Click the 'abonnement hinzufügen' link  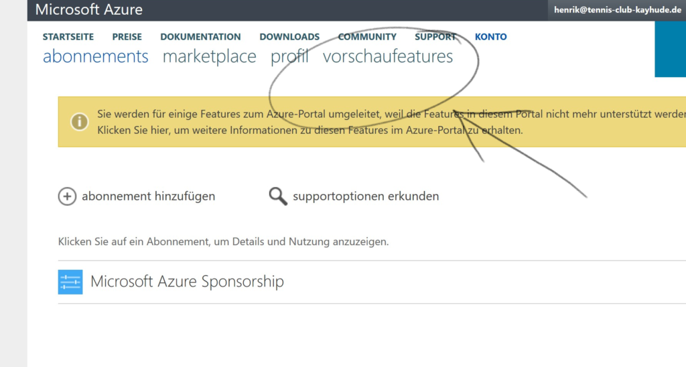(148, 196)
